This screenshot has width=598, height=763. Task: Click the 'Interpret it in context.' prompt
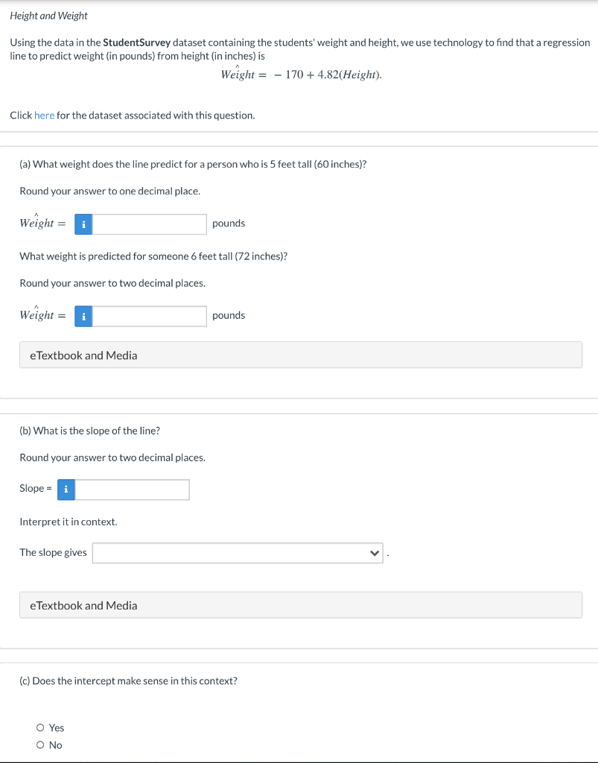(69, 522)
